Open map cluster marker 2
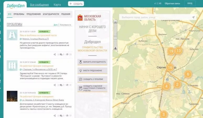 pyautogui.click(x=177, y=84)
